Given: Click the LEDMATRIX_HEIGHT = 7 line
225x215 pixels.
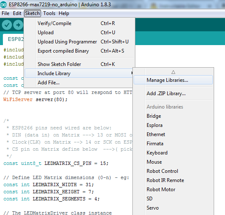Looking at the screenshot, I should (49, 192).
